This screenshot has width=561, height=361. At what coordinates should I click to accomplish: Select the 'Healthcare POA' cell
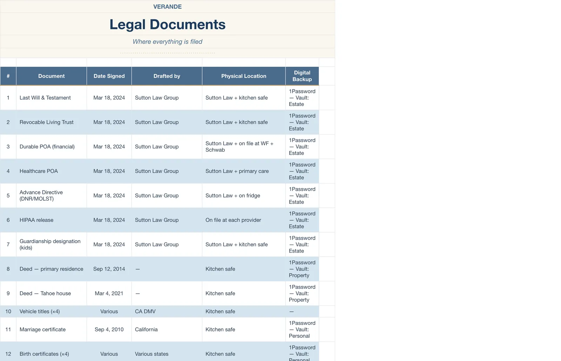tap(52, 171)
